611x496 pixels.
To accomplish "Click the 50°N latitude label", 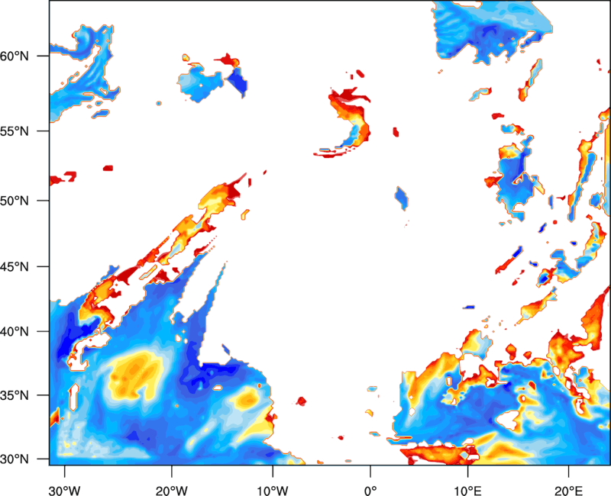I will point(15,201).
